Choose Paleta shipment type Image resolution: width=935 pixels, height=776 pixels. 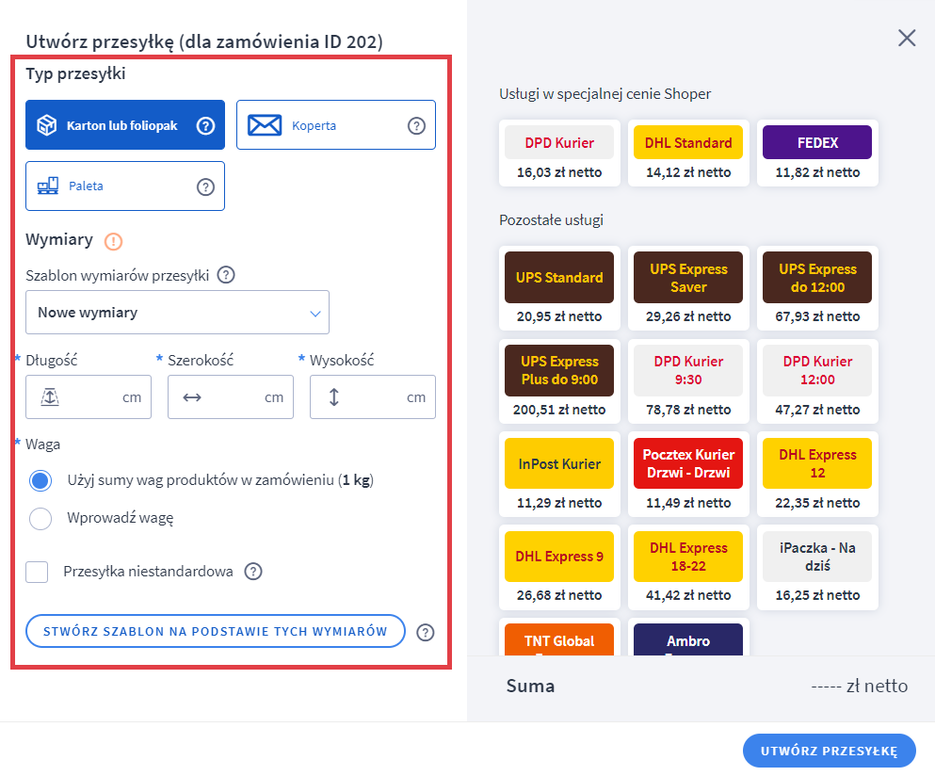tap(124, 186)
